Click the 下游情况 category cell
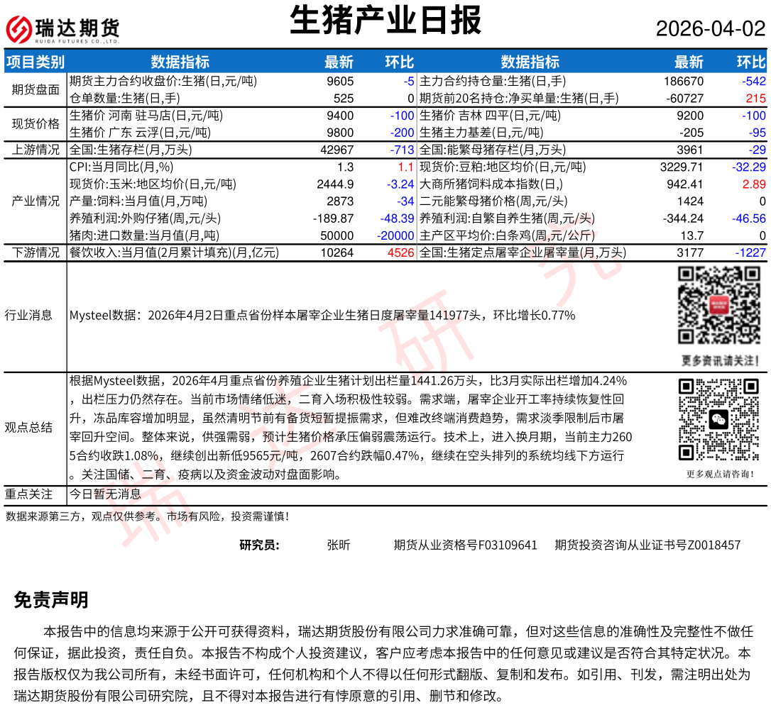771x705 pixels. (35, 252)
